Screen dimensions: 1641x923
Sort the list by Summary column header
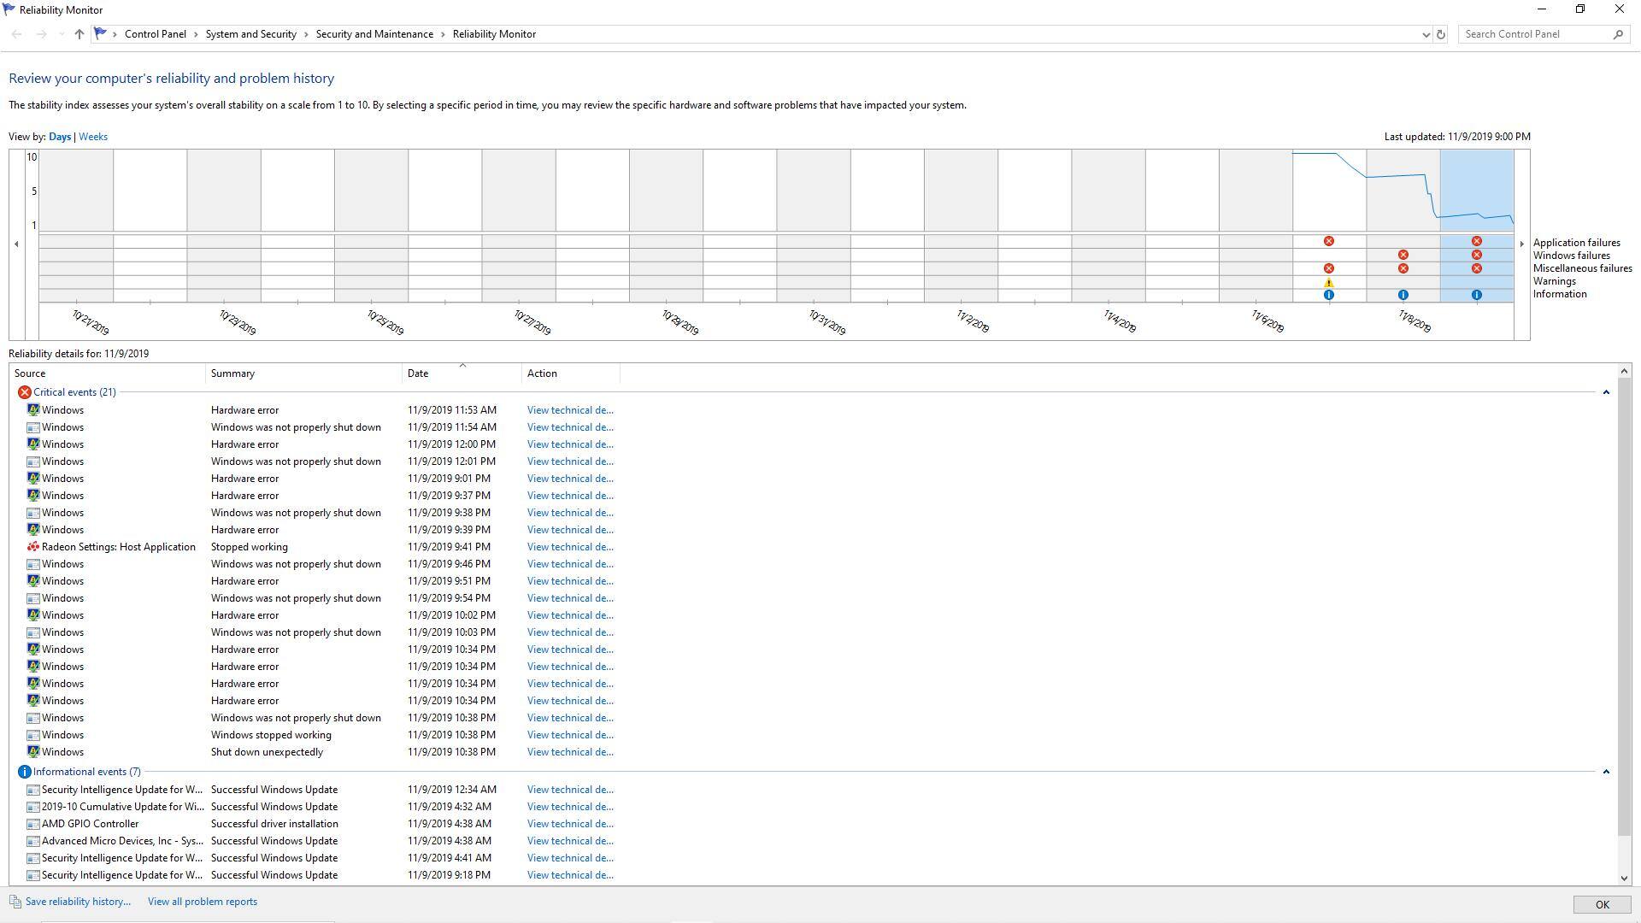pyautogui.click(x=232, y=373)
